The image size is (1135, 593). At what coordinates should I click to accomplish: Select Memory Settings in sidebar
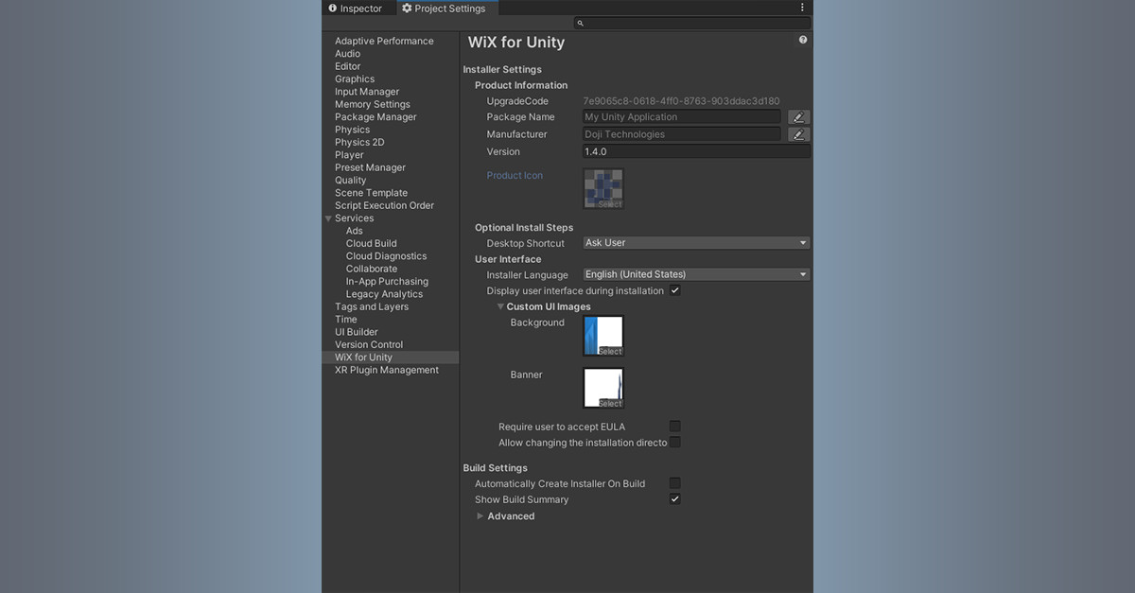pos(373,104)
